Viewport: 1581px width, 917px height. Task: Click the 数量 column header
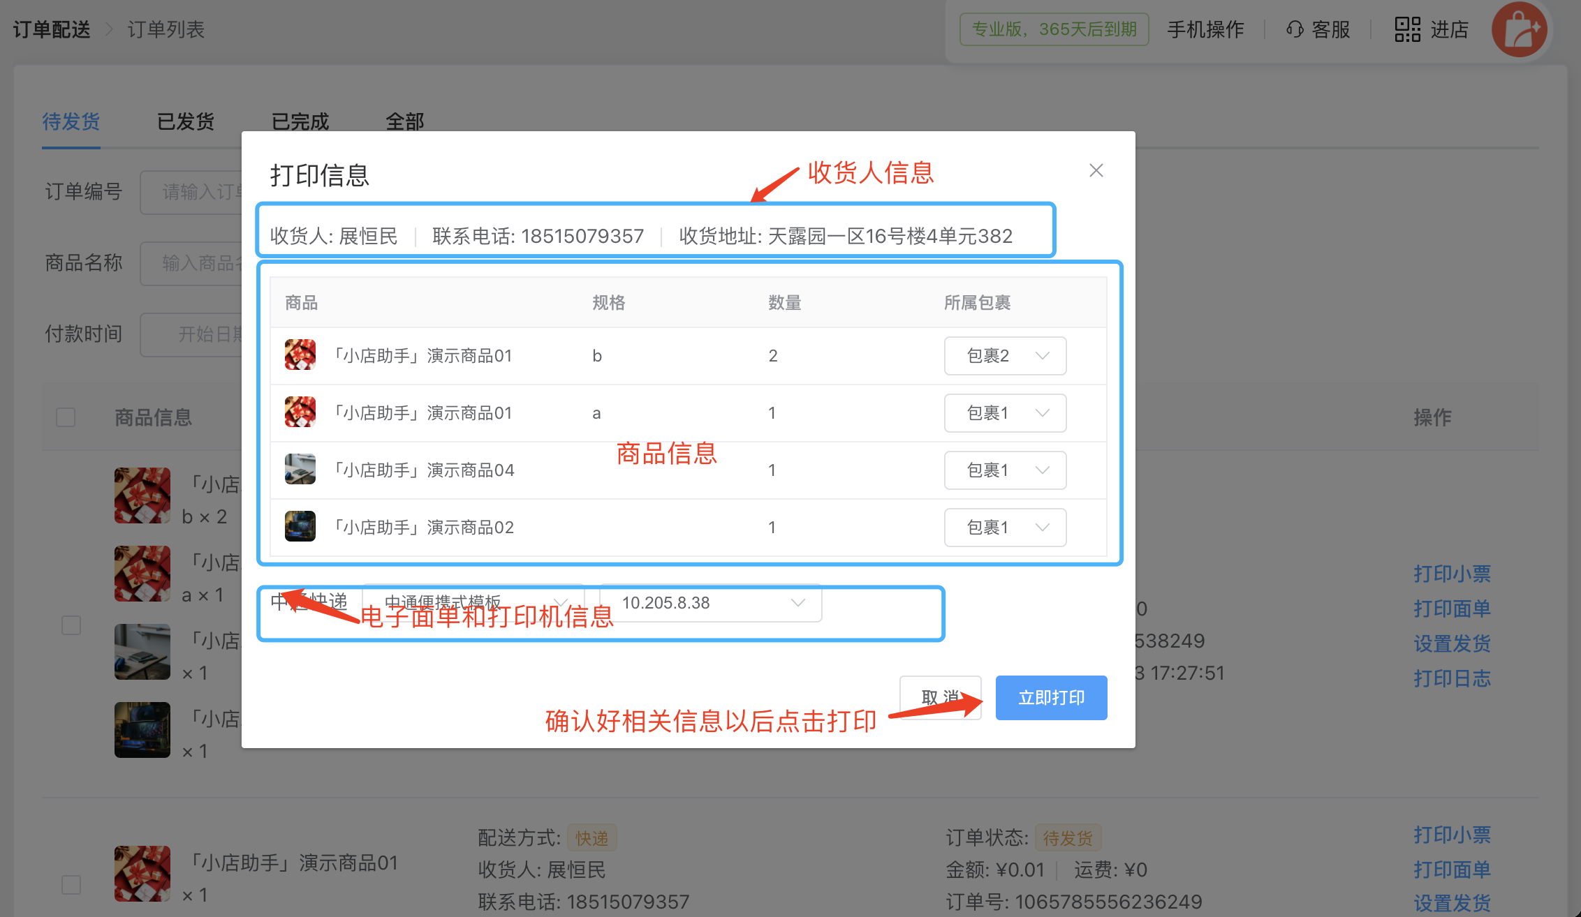[x=785, y=303]
